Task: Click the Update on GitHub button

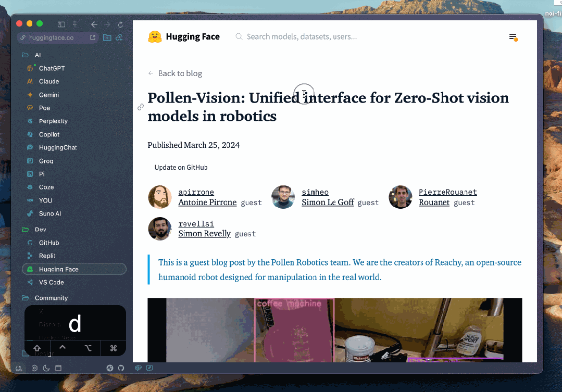Action: [181, 167]
